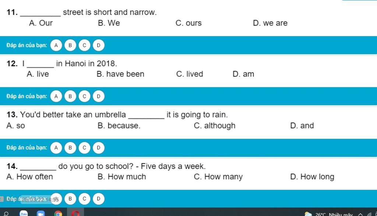Open the network status tray icon
Screen dimensions: 377x216
[369, 214]
